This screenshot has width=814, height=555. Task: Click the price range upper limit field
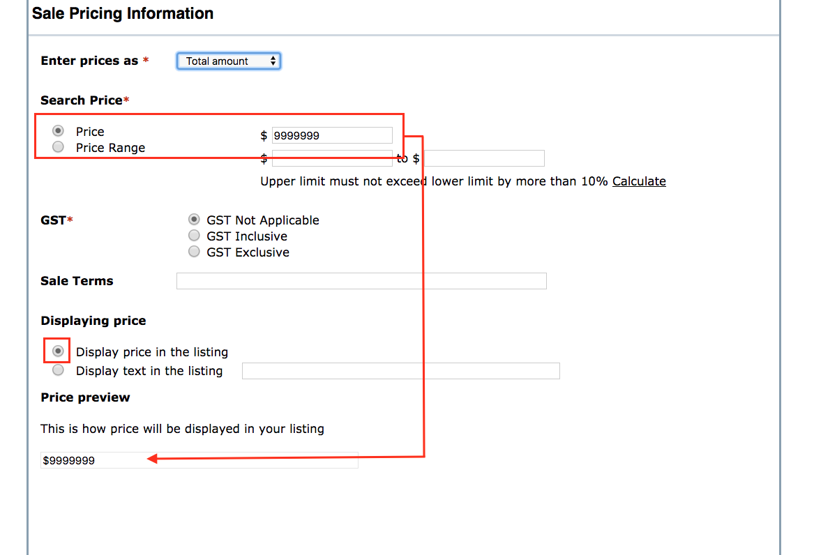[484, 158]
